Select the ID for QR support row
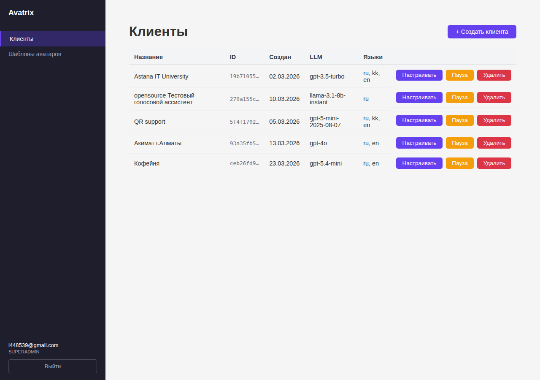 coord(245,121)
